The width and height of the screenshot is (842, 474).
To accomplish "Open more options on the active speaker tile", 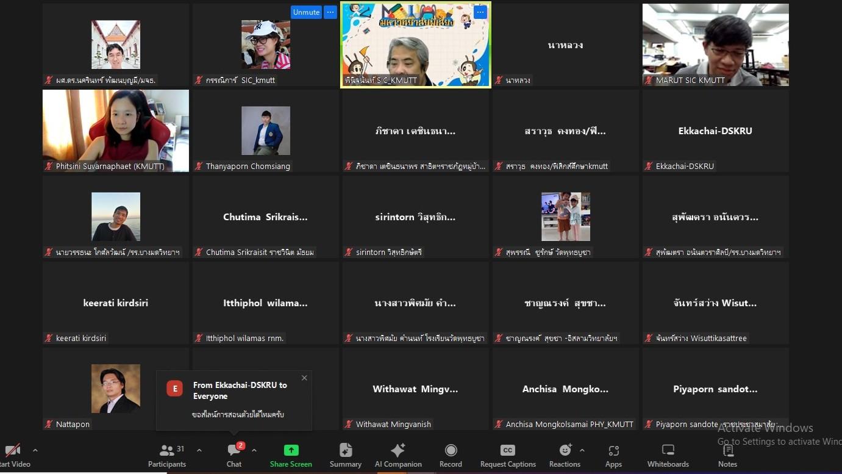I will (480, 12).
